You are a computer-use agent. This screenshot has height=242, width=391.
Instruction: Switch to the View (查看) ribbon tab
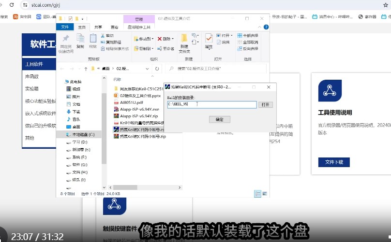(114, 27)
